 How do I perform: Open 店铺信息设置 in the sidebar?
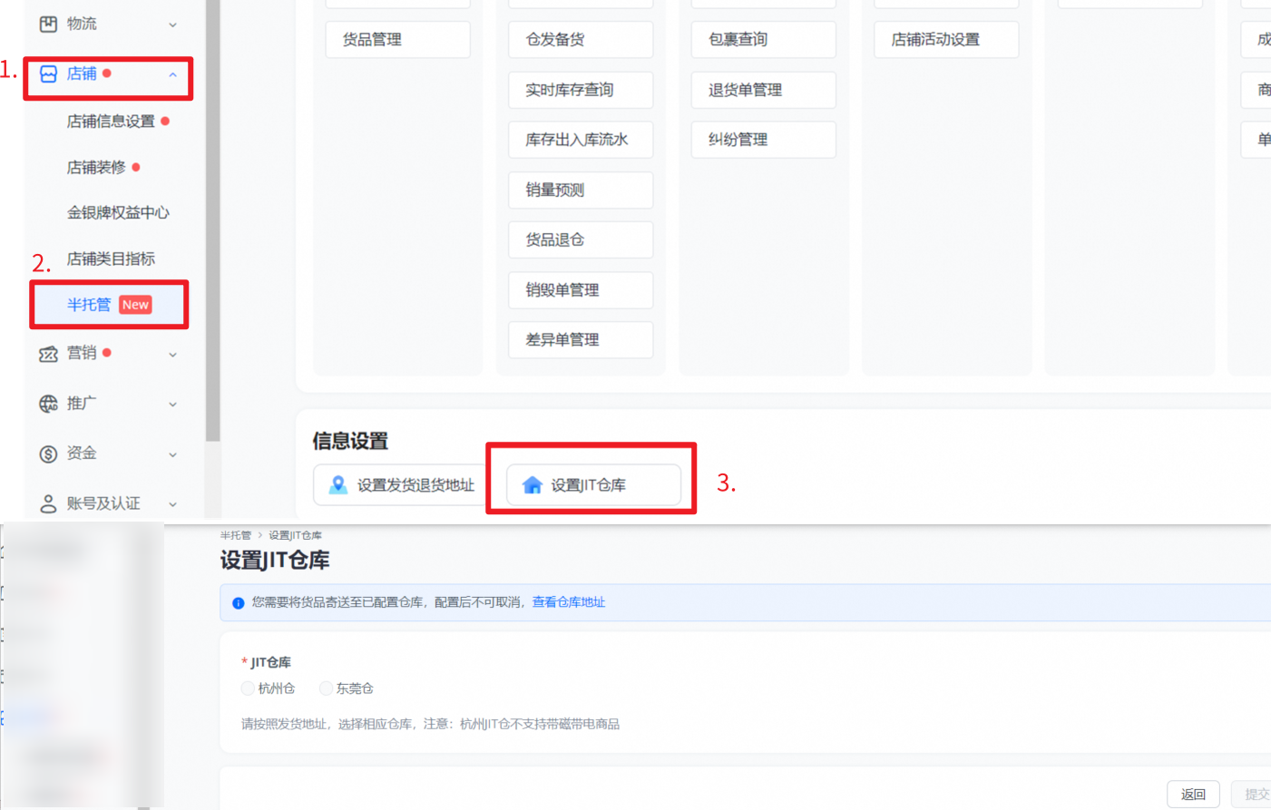click(x=111, y=121)
